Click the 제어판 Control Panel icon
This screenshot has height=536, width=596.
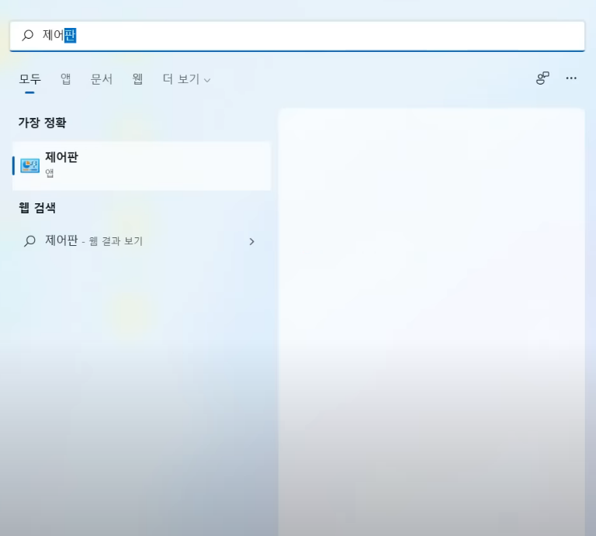tap(29, 166)
